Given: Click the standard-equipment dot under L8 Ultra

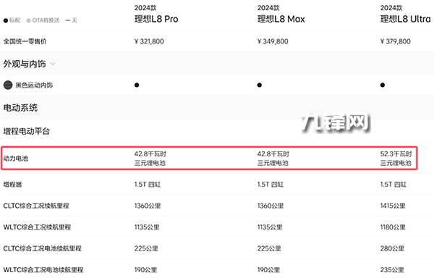Looking at the screenshot, I should [383, 85].
